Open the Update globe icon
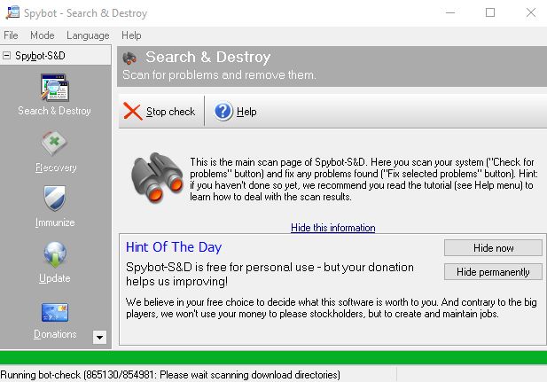 [55, 254]
